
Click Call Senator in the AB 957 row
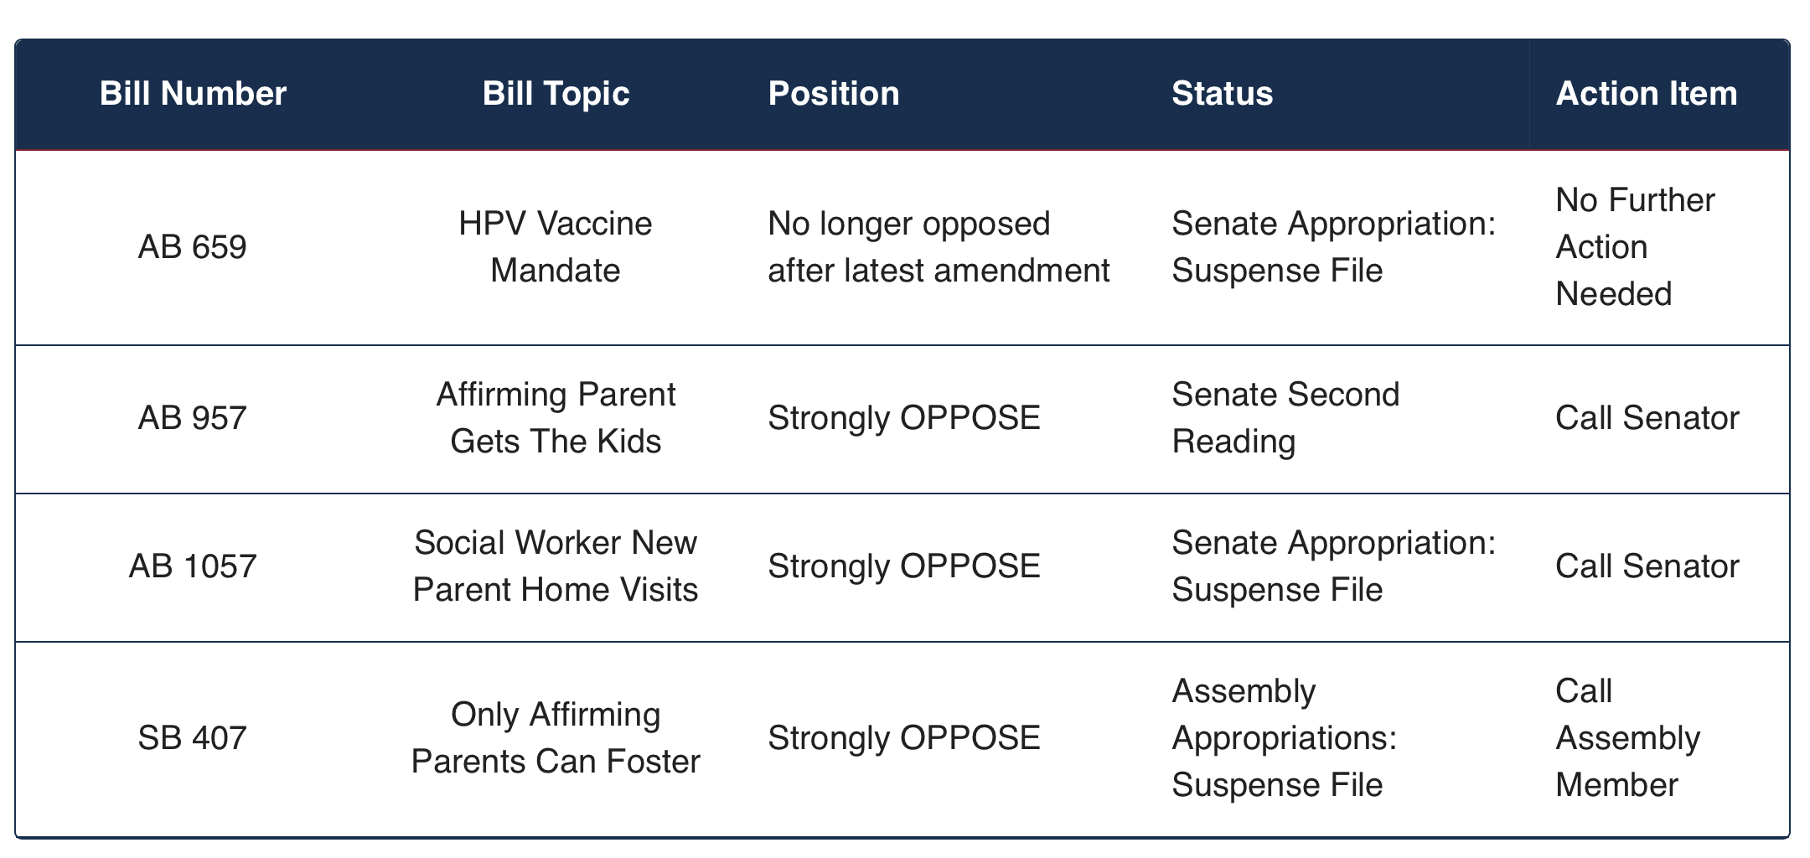tap(1647, 418)
